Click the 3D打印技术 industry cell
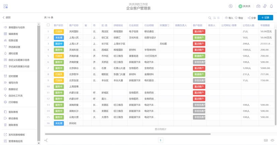277x145 pixels. 151,56
